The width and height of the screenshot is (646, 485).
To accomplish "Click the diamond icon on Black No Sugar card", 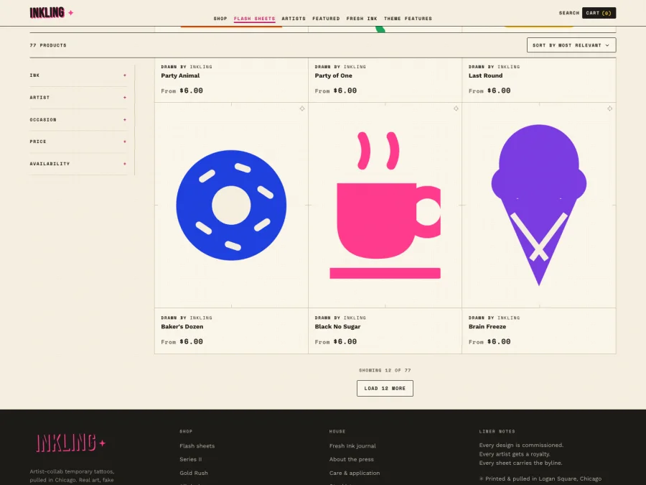I will [x=456, y=108].
